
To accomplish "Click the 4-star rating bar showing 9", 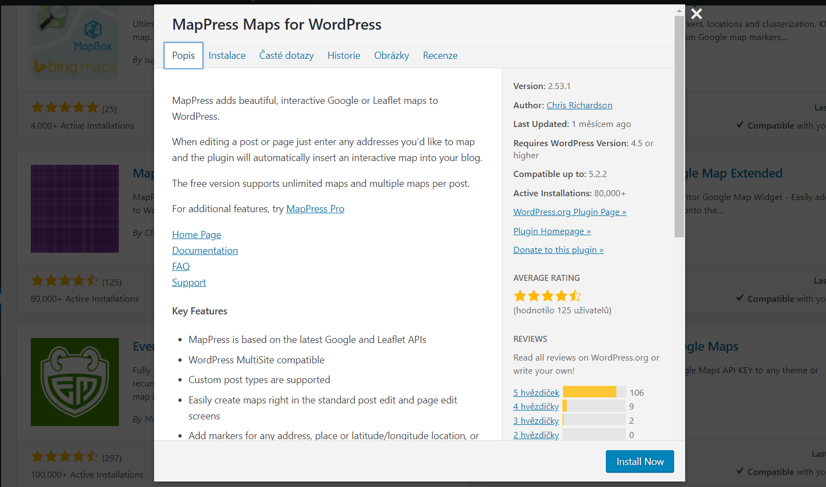I will (x=594, y=406).
